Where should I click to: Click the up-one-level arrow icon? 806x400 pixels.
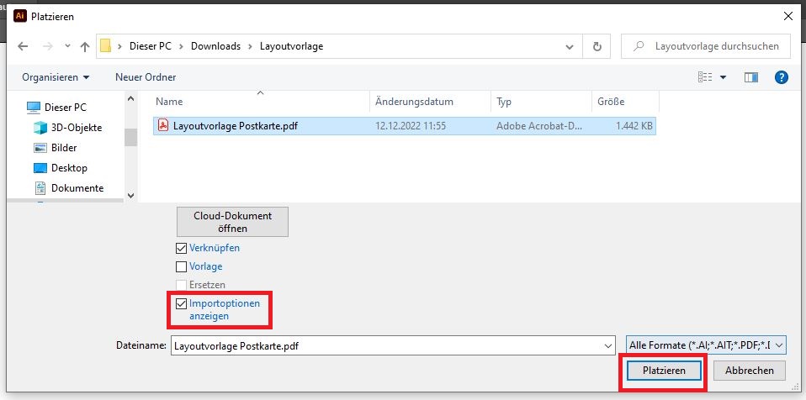pos(84,46)
